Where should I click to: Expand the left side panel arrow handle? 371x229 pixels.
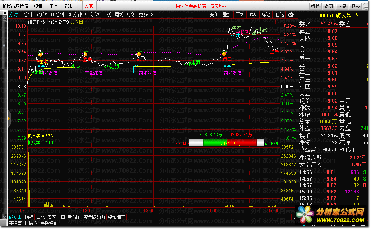point(9,118)
